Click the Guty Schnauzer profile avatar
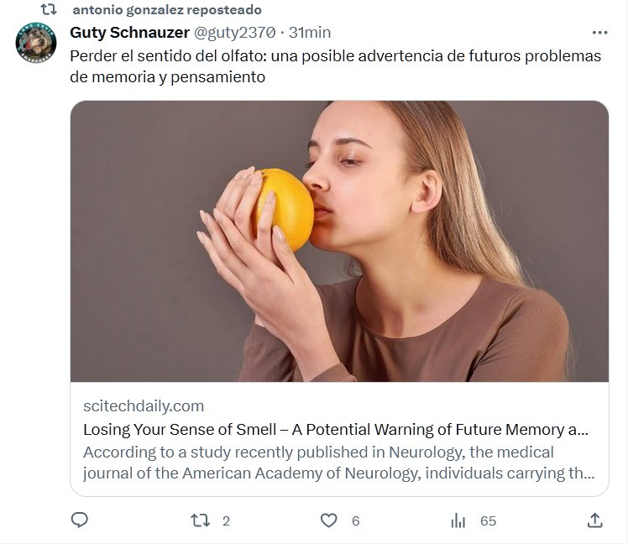The image size is (628, 544). click(x=36, y=42)
